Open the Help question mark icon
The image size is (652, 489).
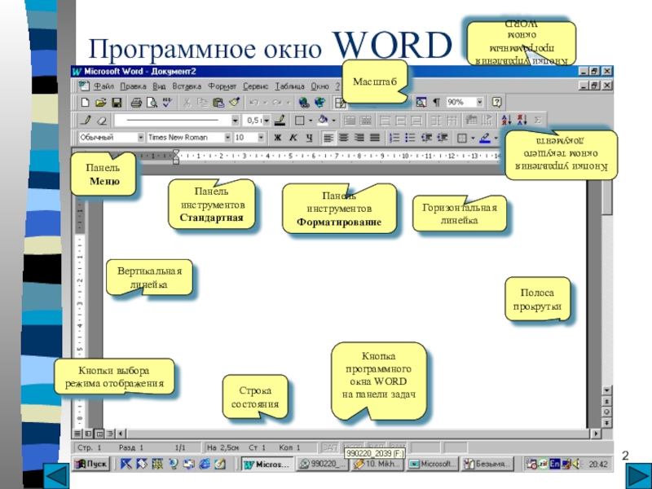(x=496, y=103)
